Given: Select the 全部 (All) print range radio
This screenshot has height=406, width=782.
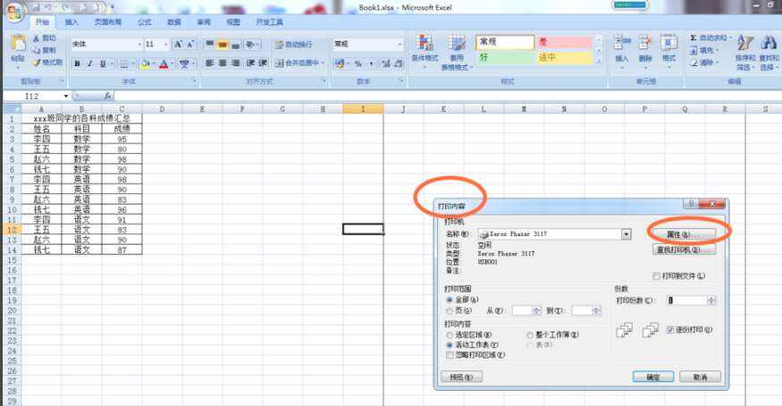Looking at the screenshot, I should 450,300.
